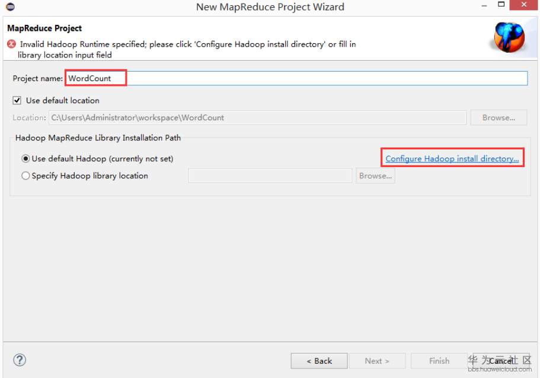Select Use default Hadoop radio button
Image resolution: width=540 pixels, height=378 pixels.
[x=25, y=159]
